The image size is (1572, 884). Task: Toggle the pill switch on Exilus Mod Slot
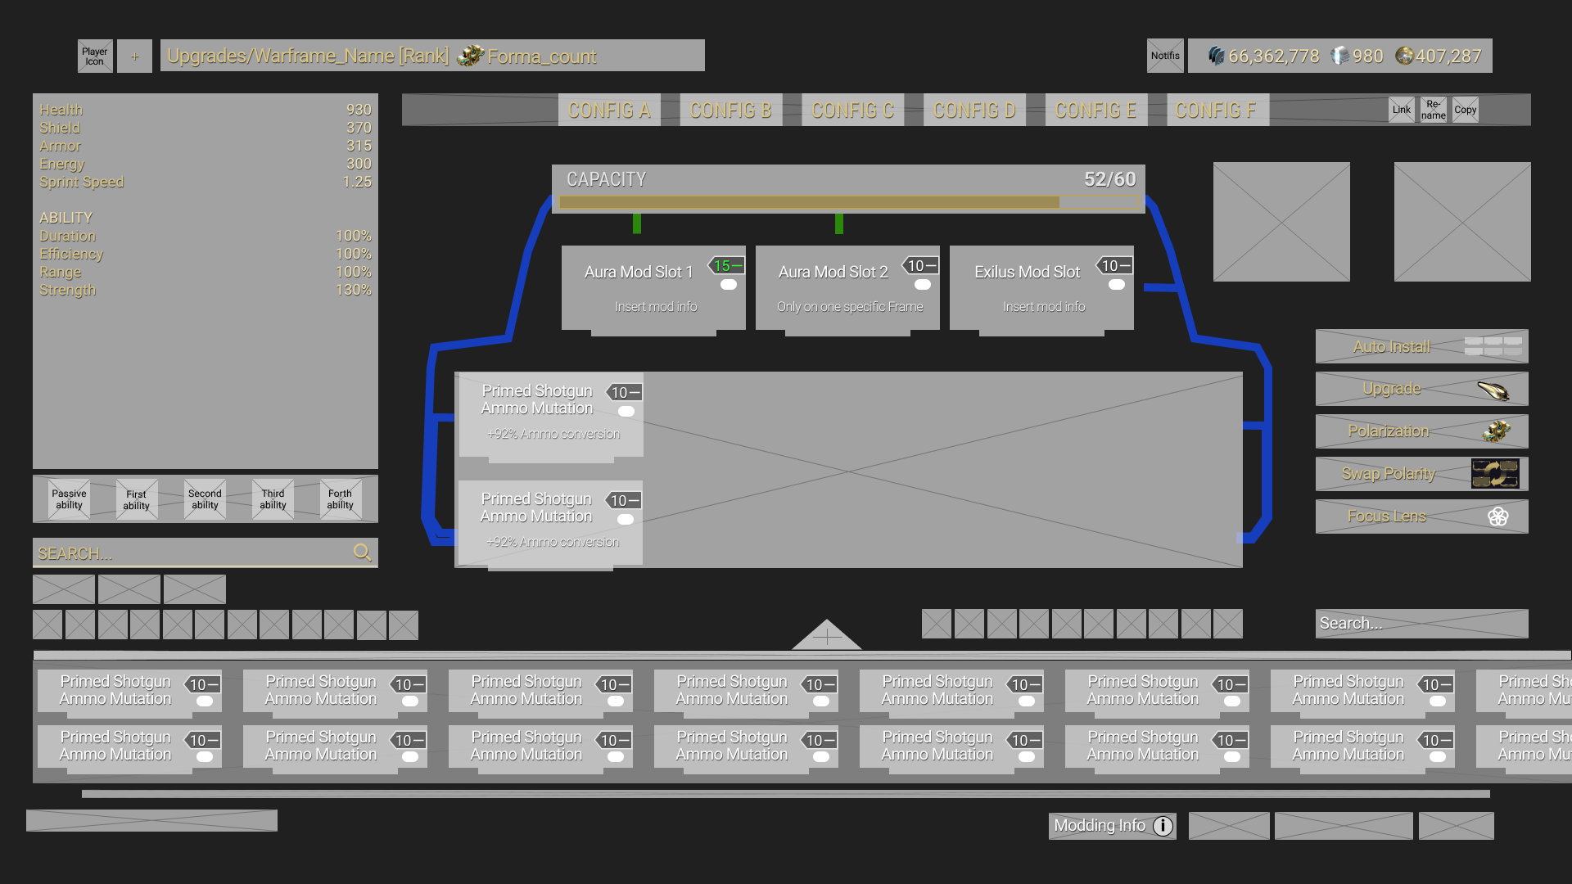(x=1117, y=285)
